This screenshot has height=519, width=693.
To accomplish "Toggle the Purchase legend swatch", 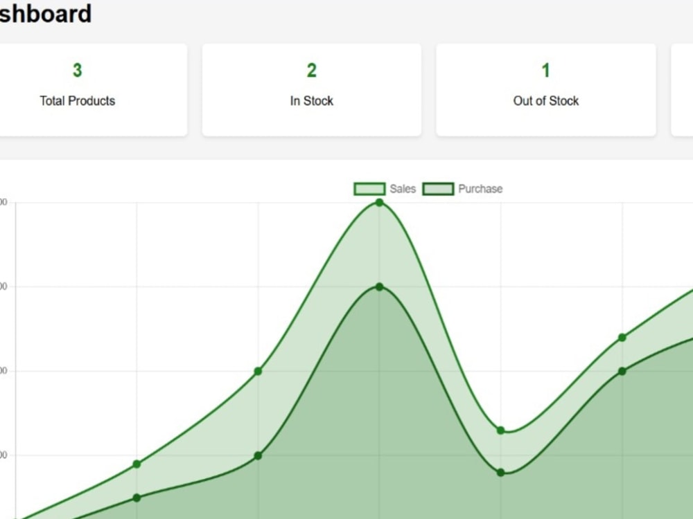I will (438, 189).
